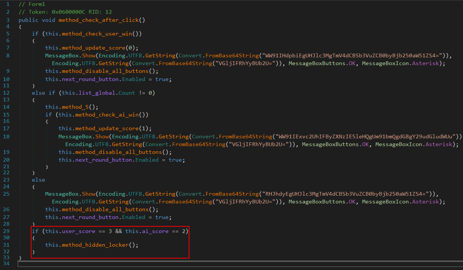Click method_check_after_click in the method declaration
Viewport: 463px width, 270px height.
coord(99,20)
